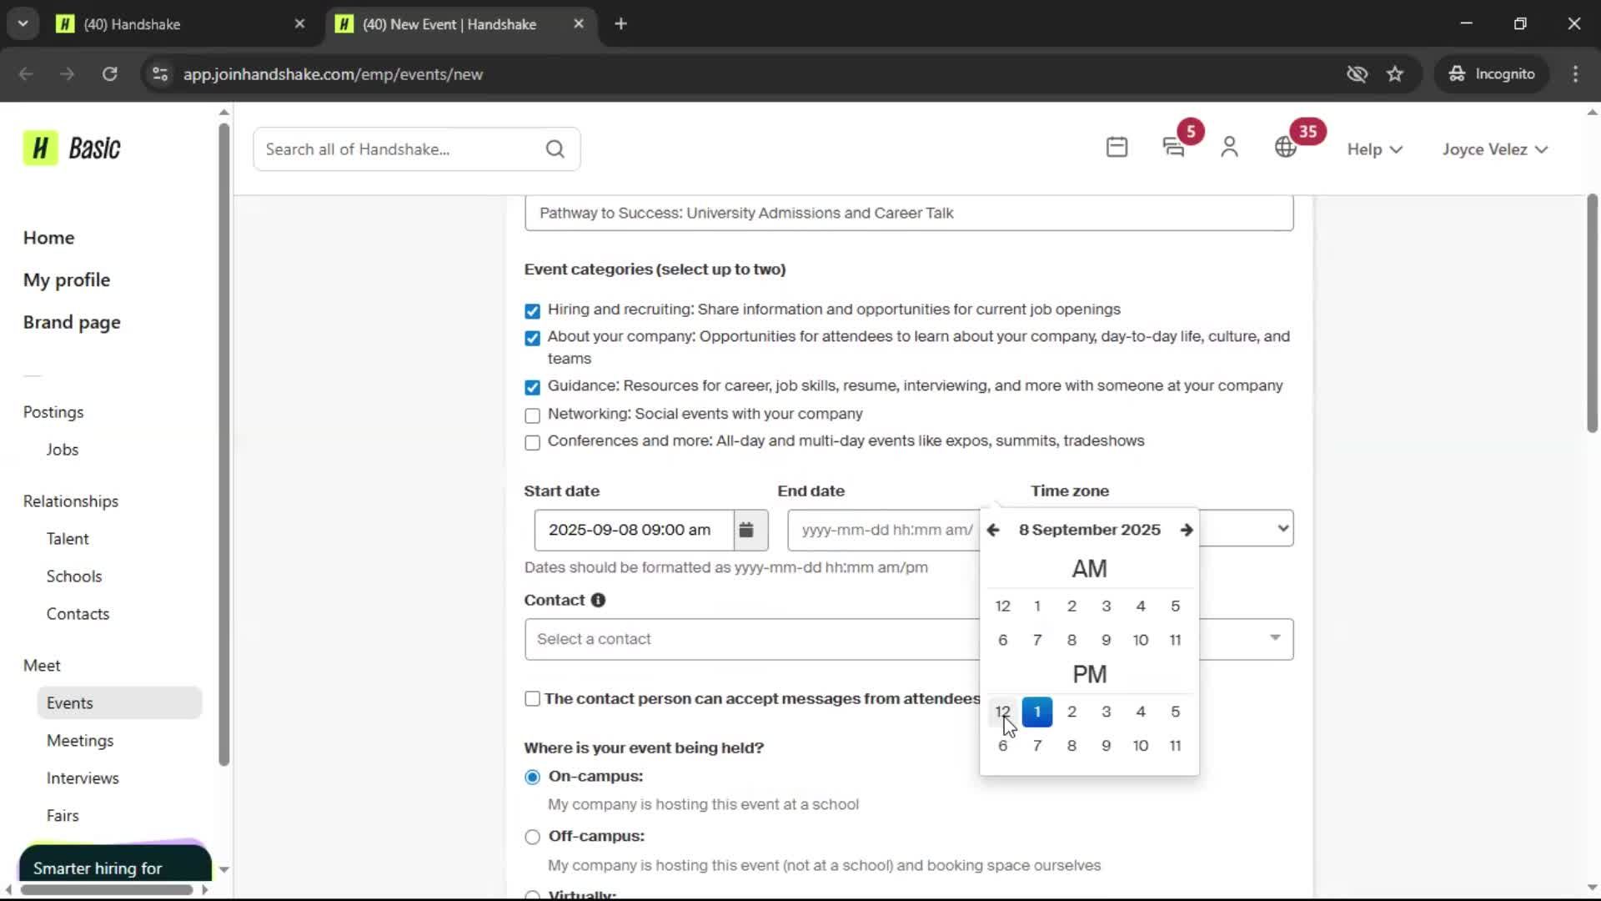Open Meetings in the sidebar

(80, 741)
